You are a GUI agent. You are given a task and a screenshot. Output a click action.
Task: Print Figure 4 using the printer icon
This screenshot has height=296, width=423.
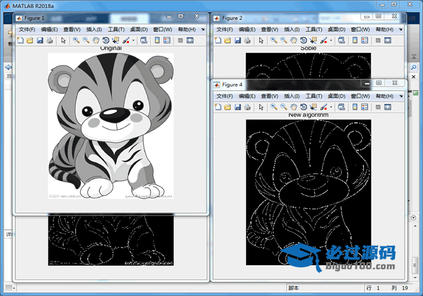click(247, 107)
